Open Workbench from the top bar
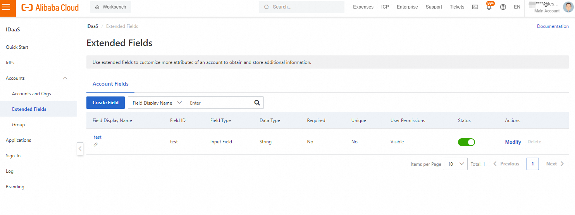Viewport: 575px width, 215px height. pos(110,7)
